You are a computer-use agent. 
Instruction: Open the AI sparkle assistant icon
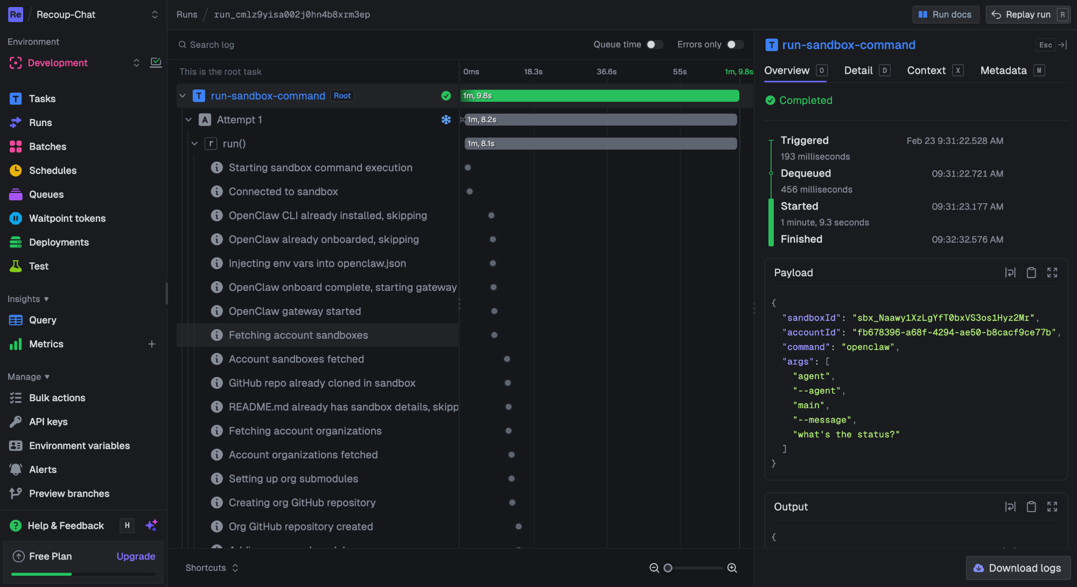point(151,525)
